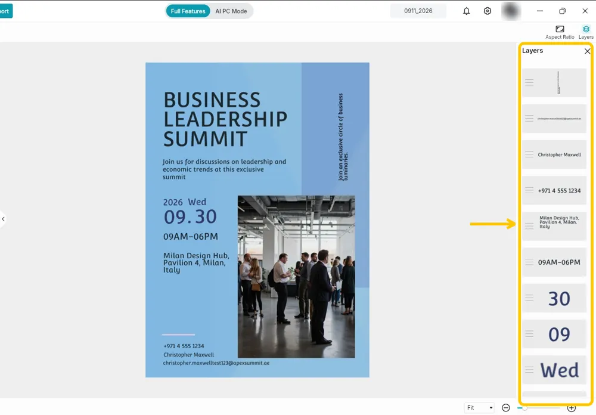This screenshot has width=596, height=415.
Task: Click the rotated 'Join an exclusive circle' text
Action: click(x=343, y=137)
